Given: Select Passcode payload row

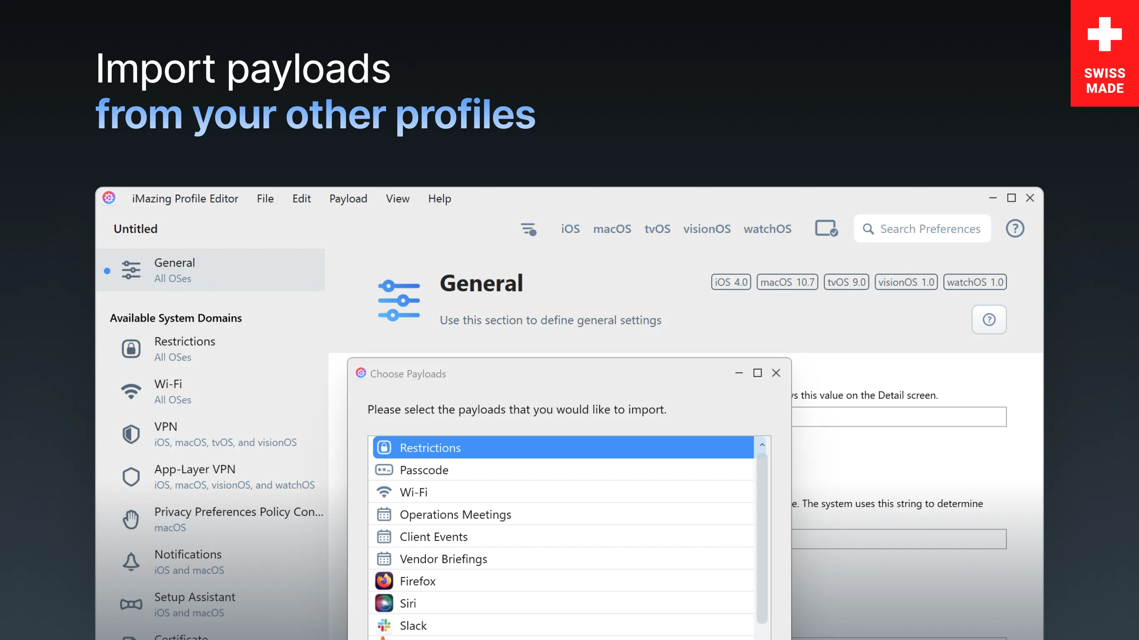Looking at the screenshot, I should click(561, 470).
